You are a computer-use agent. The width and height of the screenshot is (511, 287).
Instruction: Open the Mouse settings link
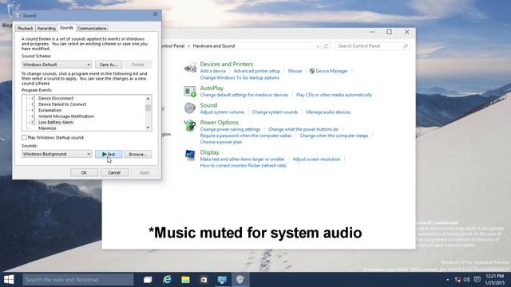pos(295,71)
